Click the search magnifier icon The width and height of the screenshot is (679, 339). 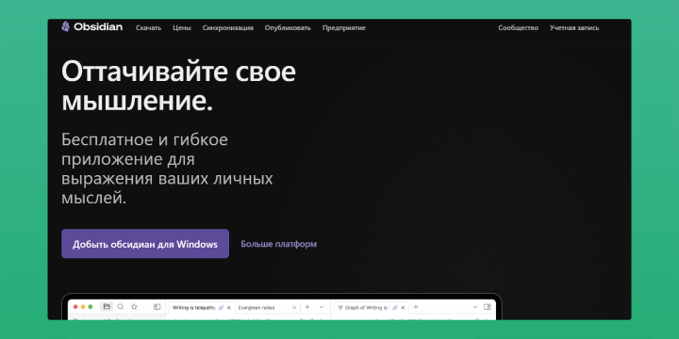tap(121, 307)
